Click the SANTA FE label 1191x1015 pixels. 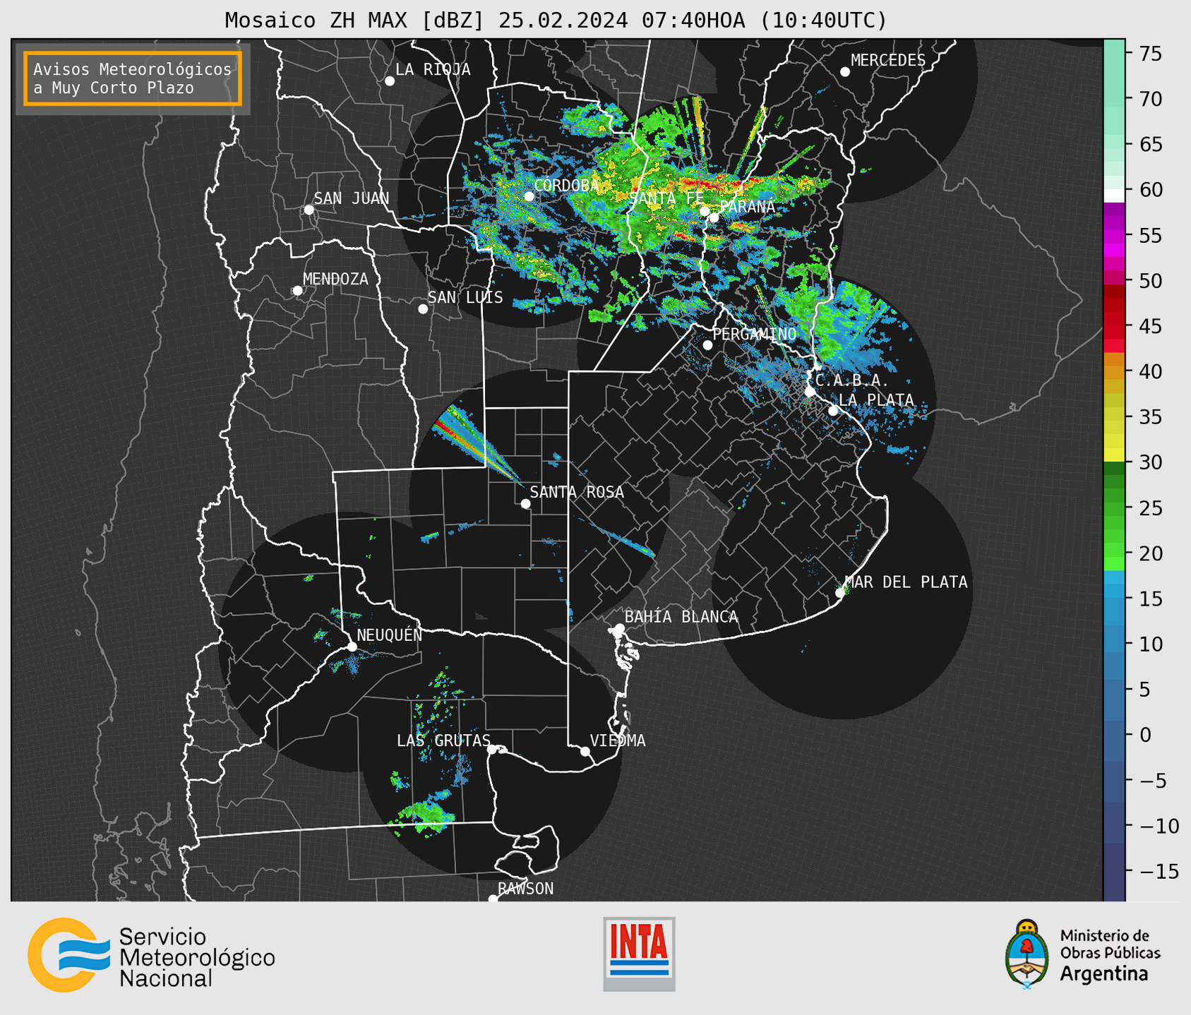(666, 198)
